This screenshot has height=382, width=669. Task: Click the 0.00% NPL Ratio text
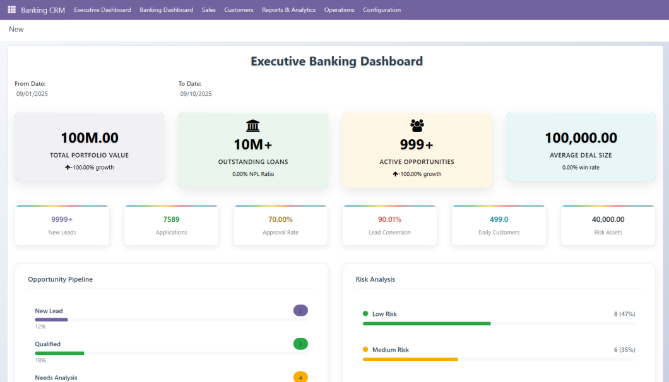(x=253, y=174)
